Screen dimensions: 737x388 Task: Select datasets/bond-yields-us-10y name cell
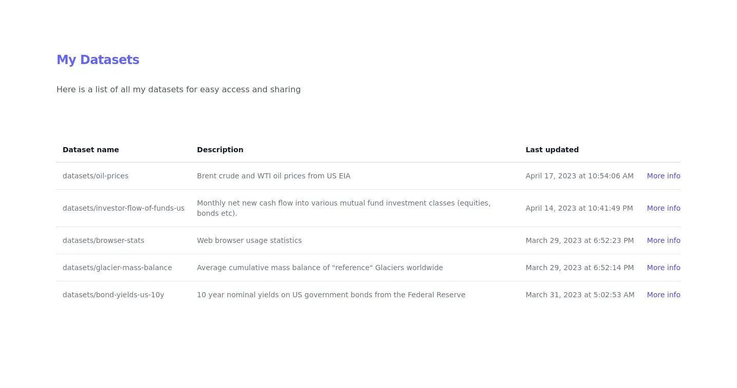pos(113,295)
